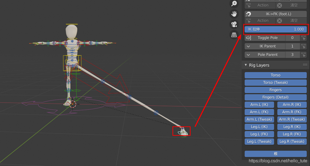This screenshot has height=166, width=310.
Task: Click the cursor icon left of Action under IK->FK (foot.L)
Action: click(x=249, y=21)
